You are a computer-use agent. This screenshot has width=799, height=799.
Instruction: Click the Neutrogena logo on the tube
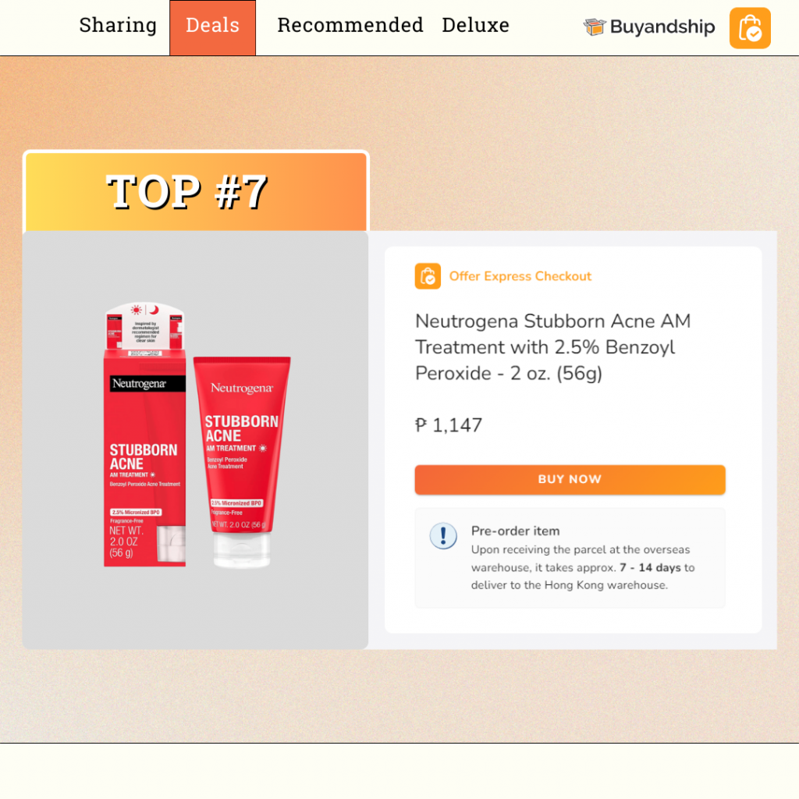point(242,389)
